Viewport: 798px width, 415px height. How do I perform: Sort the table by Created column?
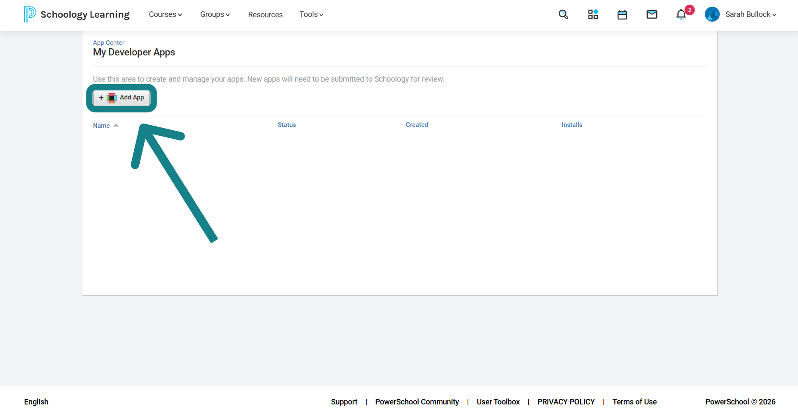click(x=417, y=125)
